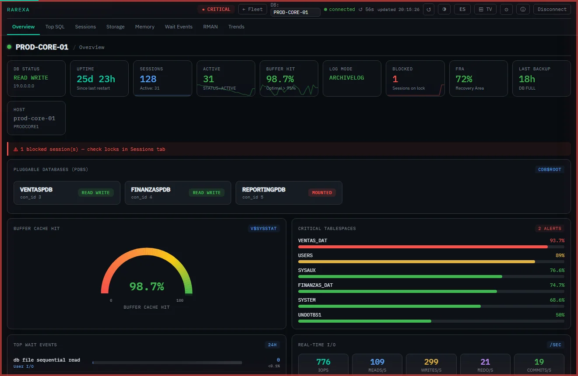Image resolution: width=578 pixels, height=376 pixels.
Task: Click the UNDOTBS1 tablespace usage bar
Action: tap(431, 321)
